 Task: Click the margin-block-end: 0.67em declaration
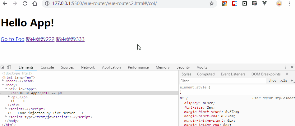[x=210, y=116]
